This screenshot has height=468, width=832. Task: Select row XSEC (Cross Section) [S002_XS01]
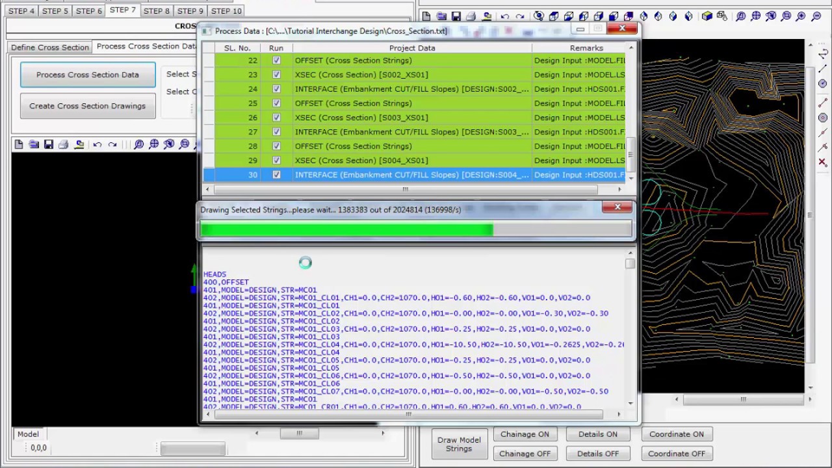[x=413, y=75]
